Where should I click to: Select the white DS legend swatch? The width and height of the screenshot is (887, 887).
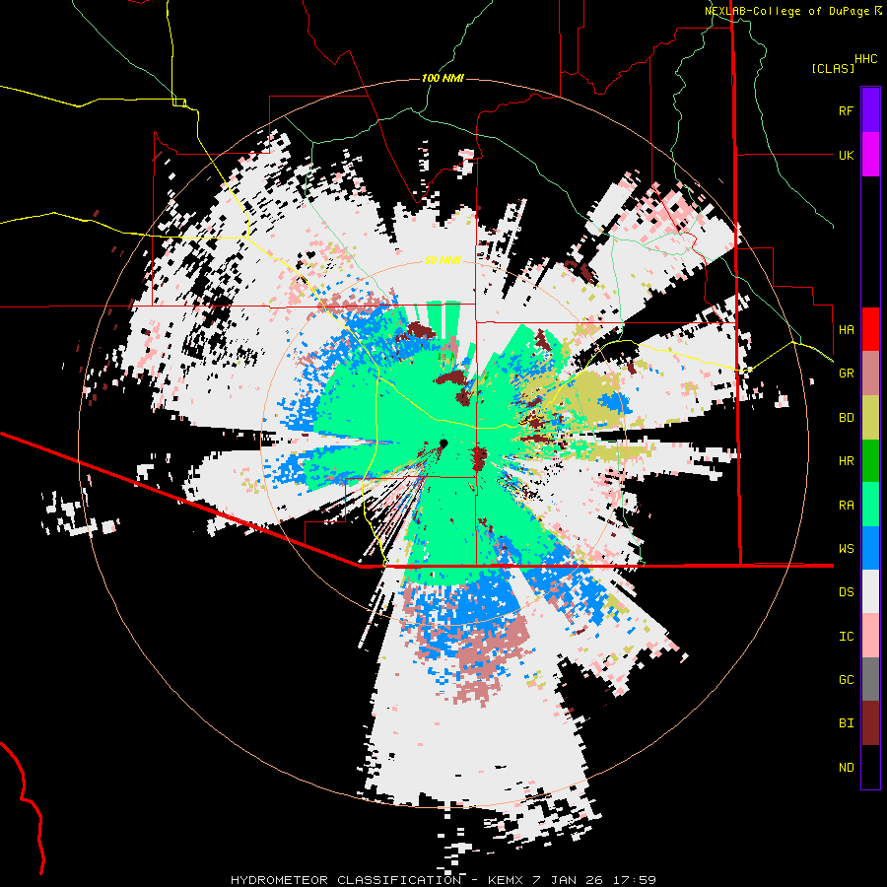(870, 591)
